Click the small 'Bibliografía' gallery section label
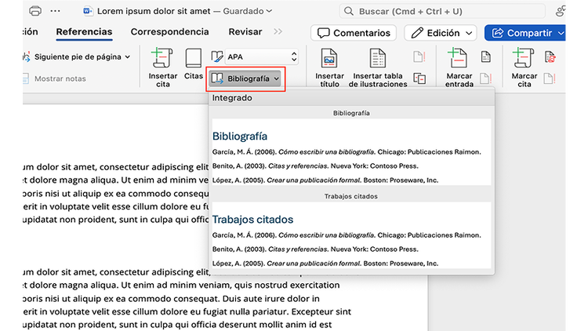Screen dimensions: 588x331 (351, 113)
